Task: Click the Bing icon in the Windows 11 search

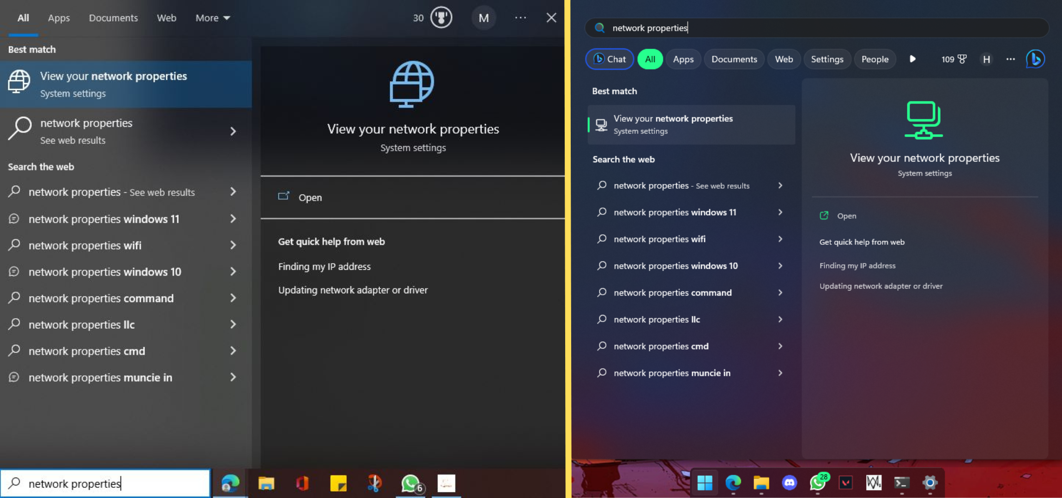Action: [x=1035, y=59]
